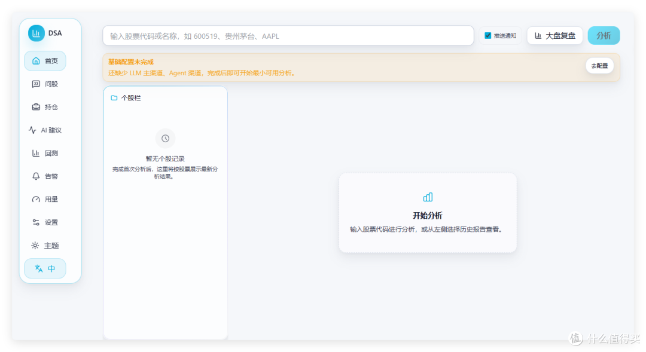Click the 个股栏 panel title

point(131,97)
